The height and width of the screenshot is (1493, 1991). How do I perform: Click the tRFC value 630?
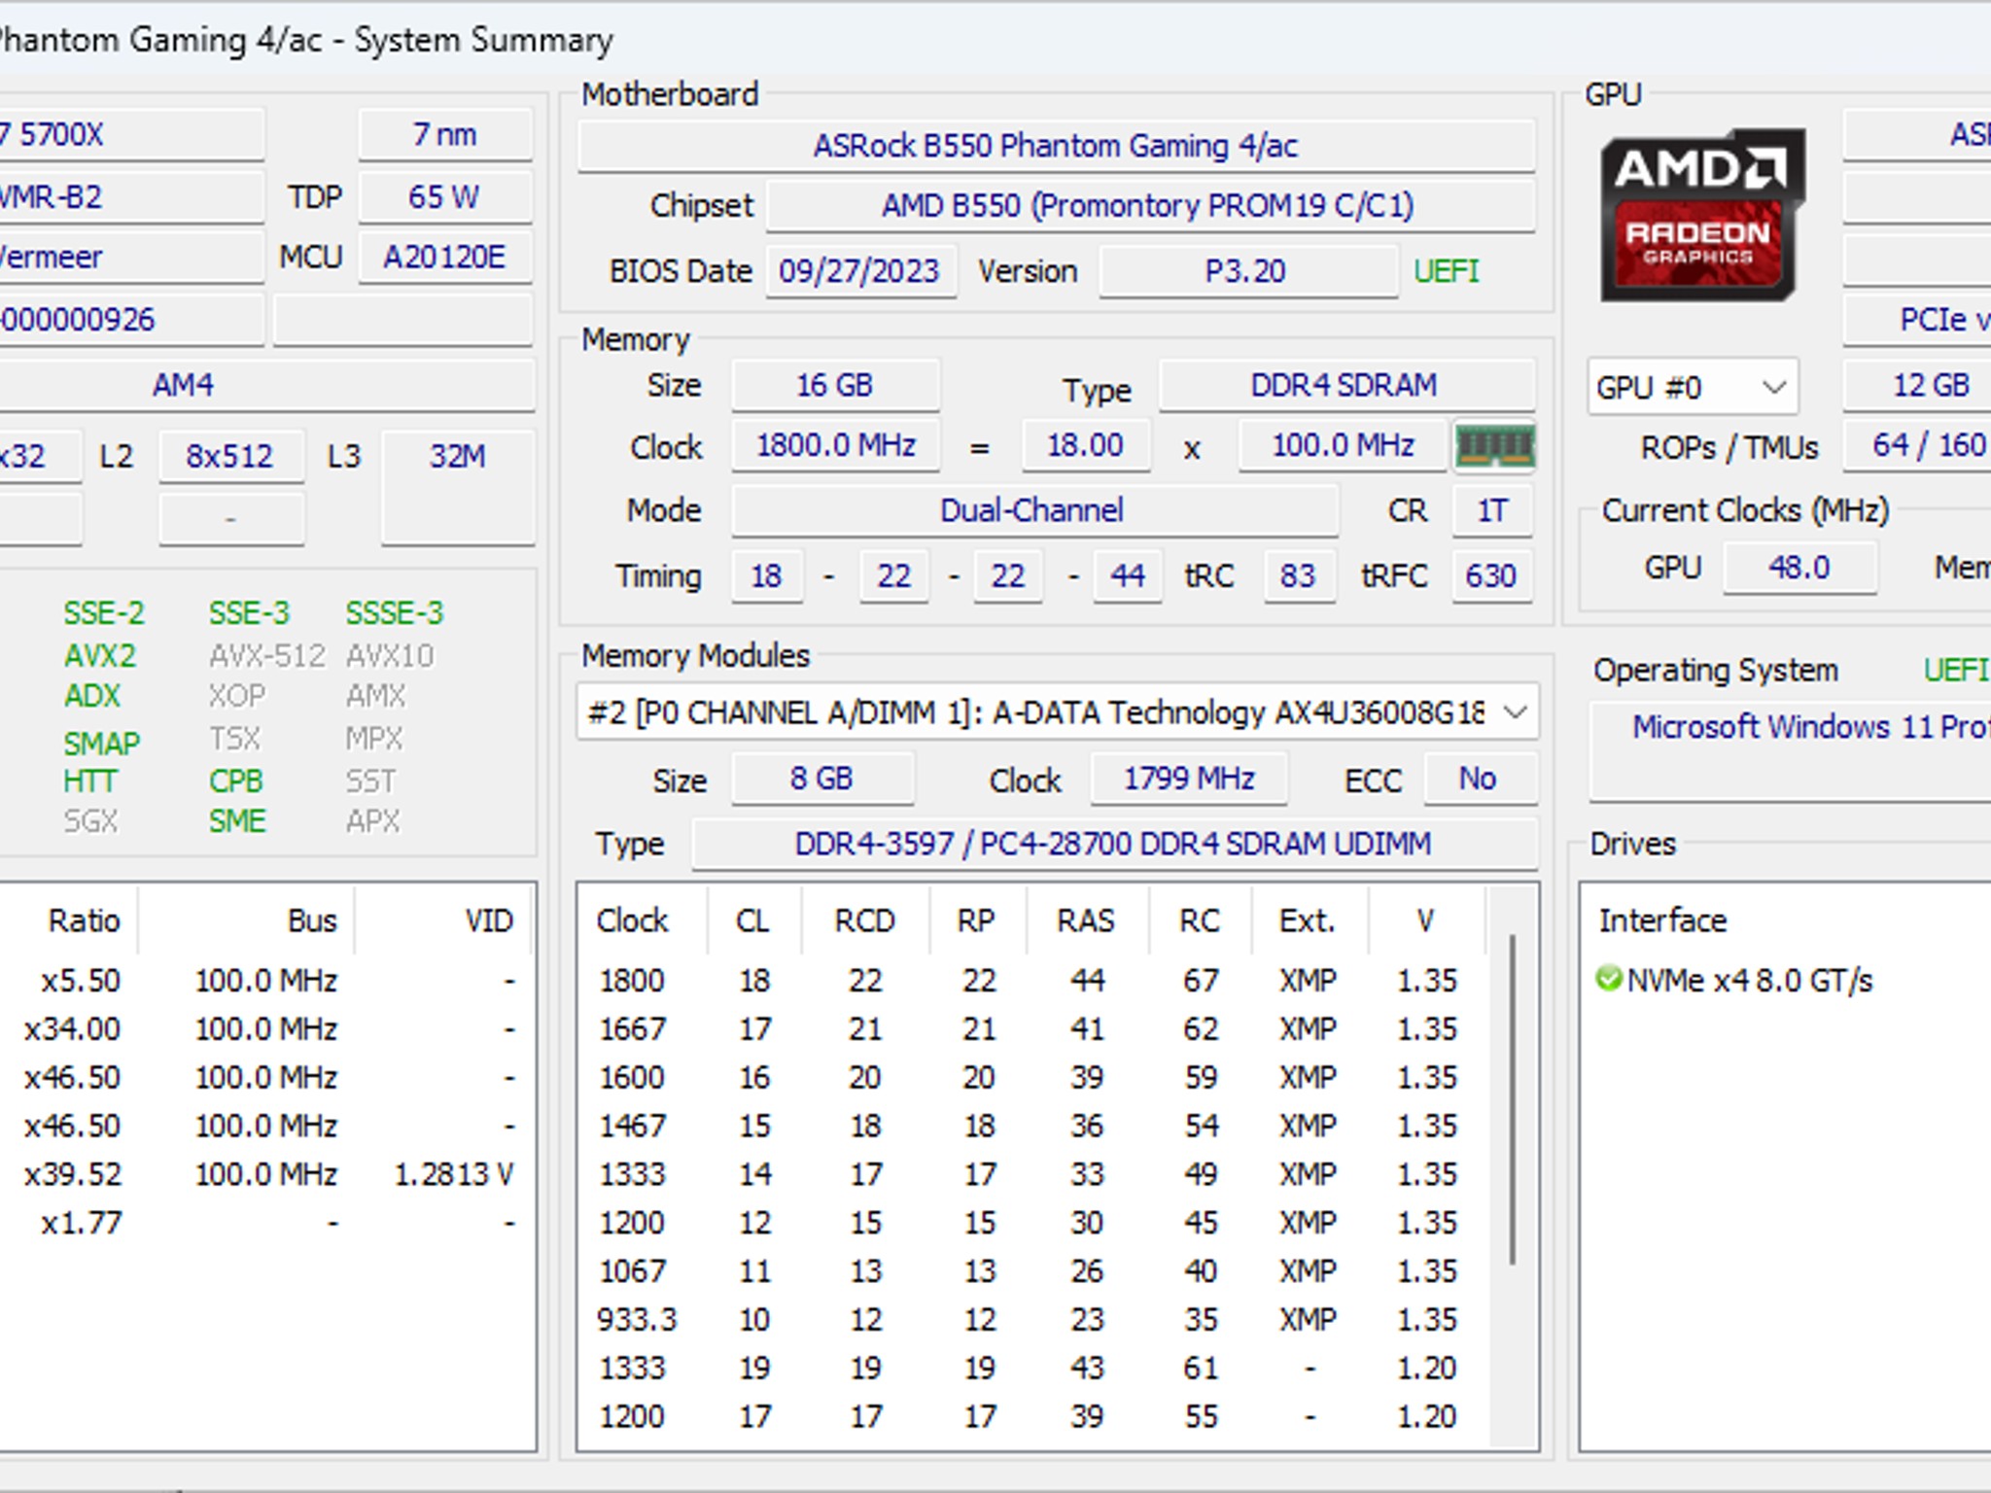1491,575
